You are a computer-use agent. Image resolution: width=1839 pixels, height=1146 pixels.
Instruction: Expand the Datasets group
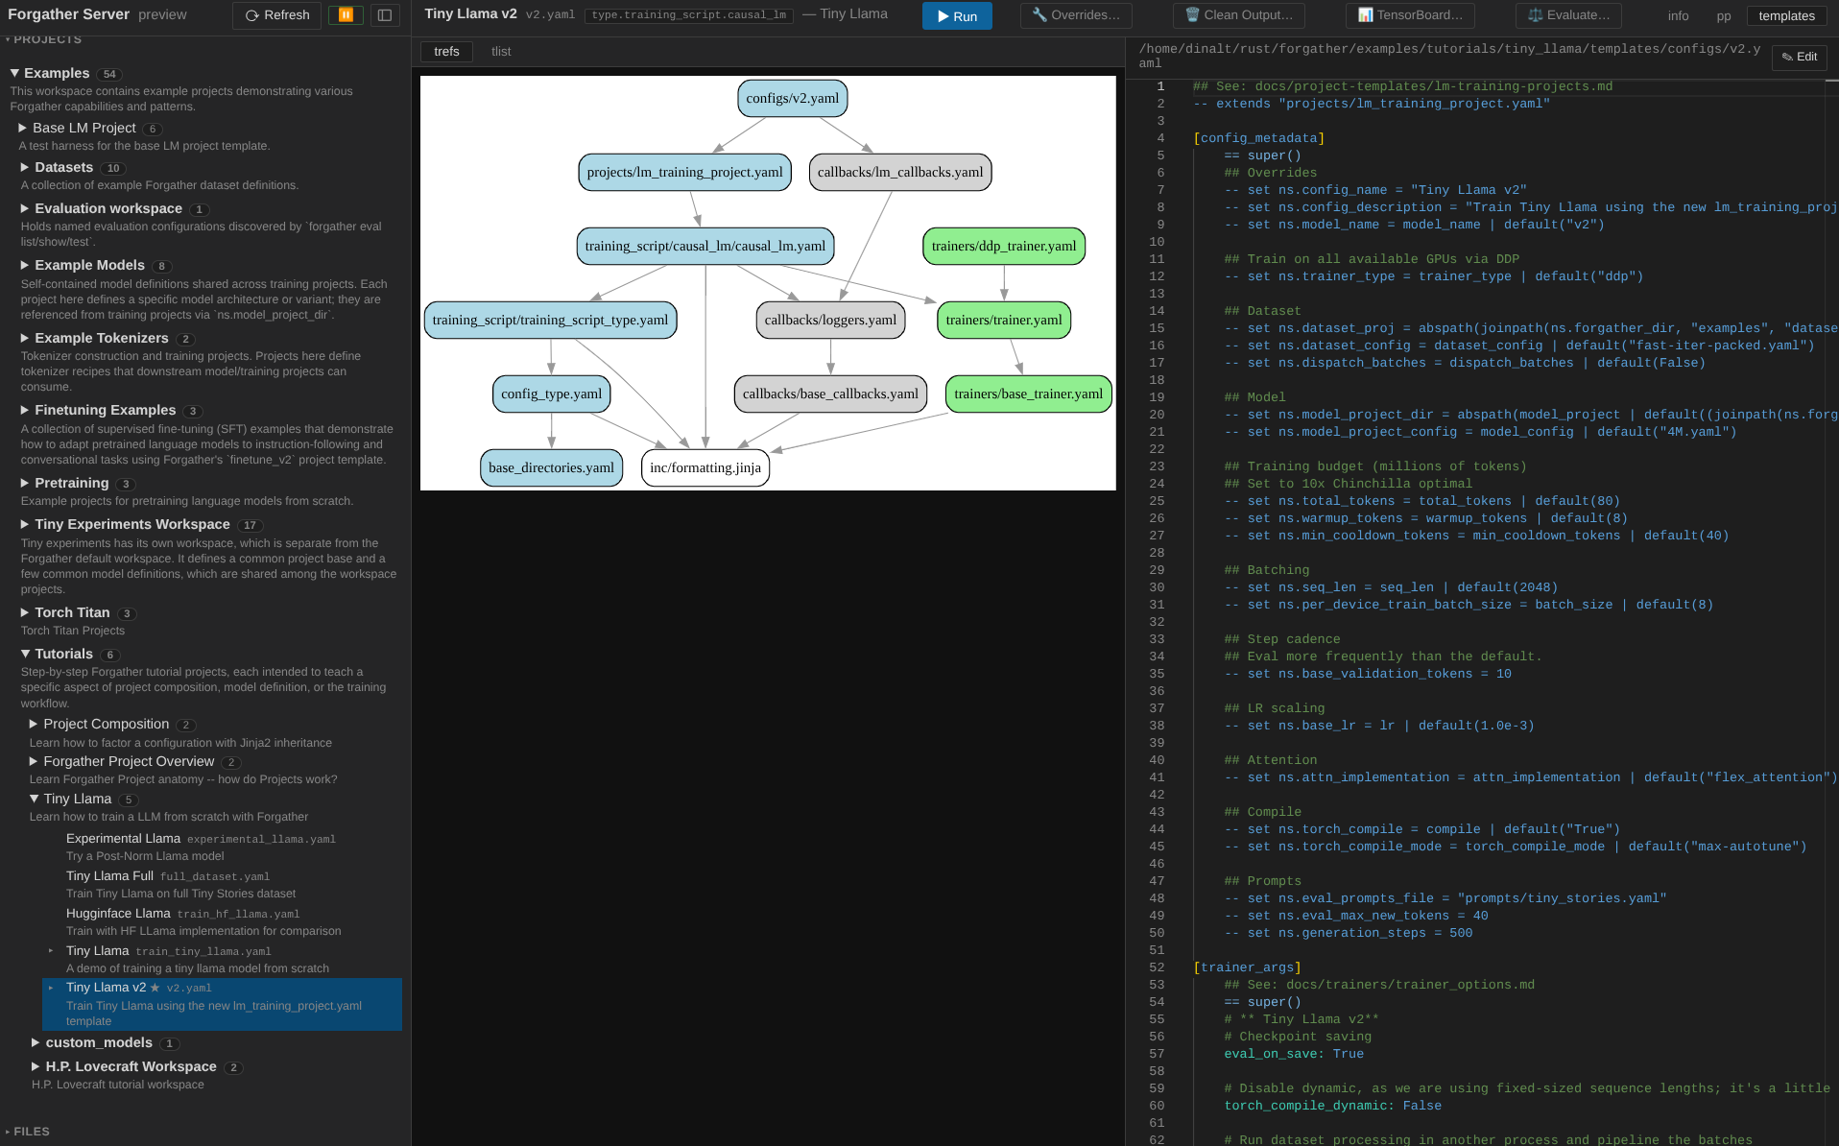click(25, 167)
